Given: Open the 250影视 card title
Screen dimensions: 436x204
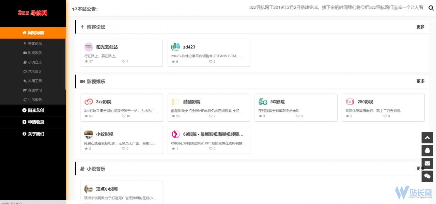Looking at the screenshot, I should [x=365, y=101].
